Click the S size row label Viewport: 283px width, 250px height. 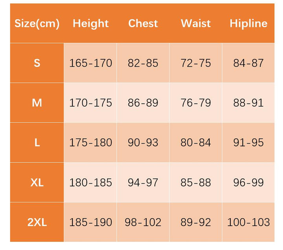pos(37,63)
